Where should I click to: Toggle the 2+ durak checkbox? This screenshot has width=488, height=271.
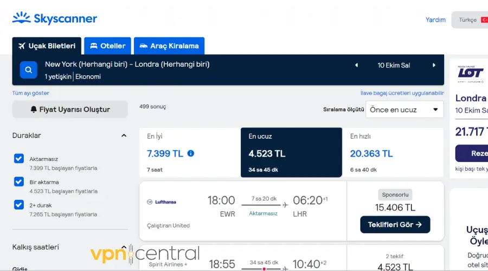pos(18,205)
